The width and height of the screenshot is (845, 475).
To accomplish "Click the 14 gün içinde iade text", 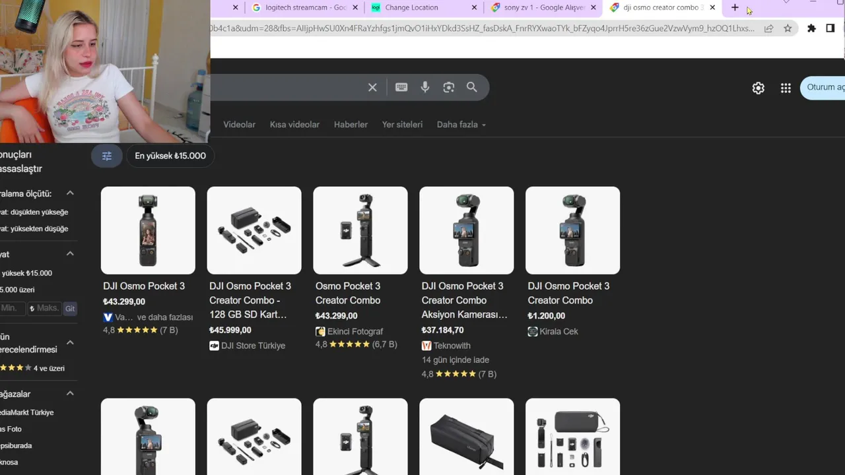I will coord(456,360).
